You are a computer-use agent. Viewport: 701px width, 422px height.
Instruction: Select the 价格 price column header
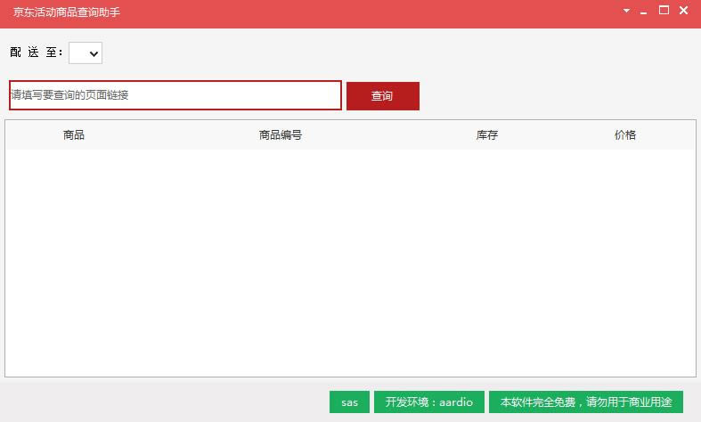coord(625,135)
